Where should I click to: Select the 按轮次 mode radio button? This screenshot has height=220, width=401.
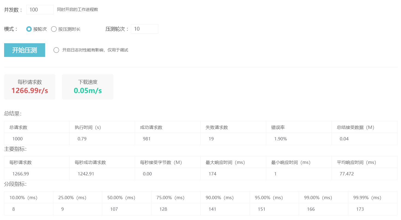pyautogui.click(x=29, y=29)
